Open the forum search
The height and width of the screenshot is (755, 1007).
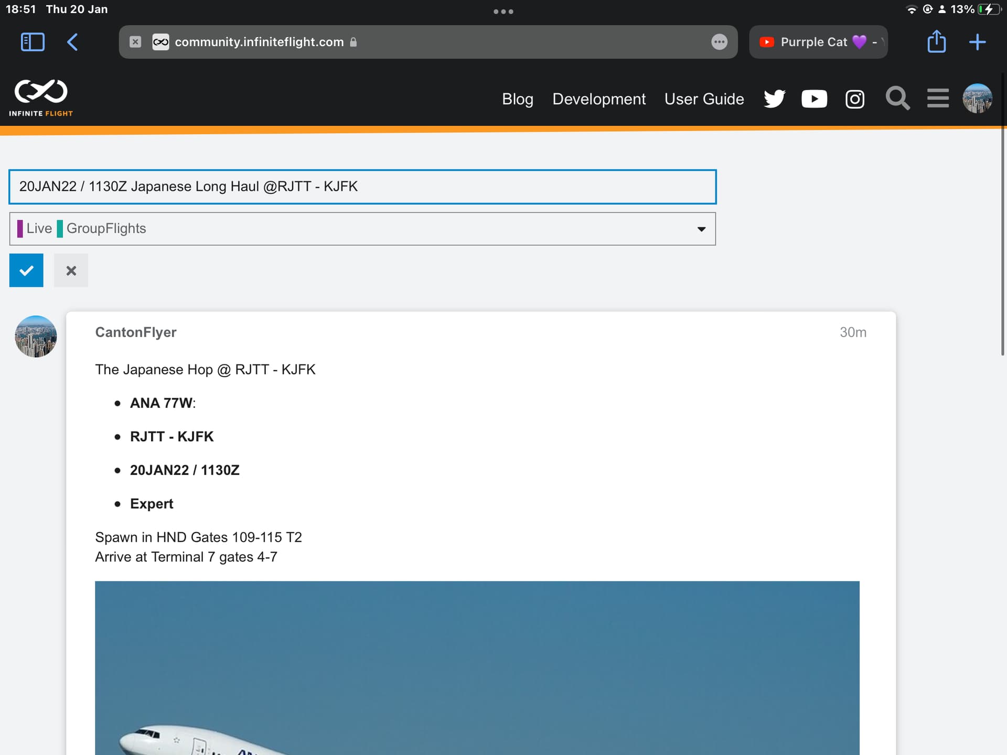click(897, 98)
